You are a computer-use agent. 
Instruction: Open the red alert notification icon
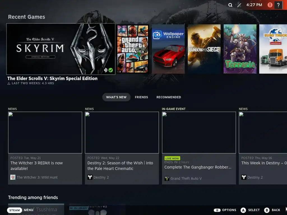point(270,5)
